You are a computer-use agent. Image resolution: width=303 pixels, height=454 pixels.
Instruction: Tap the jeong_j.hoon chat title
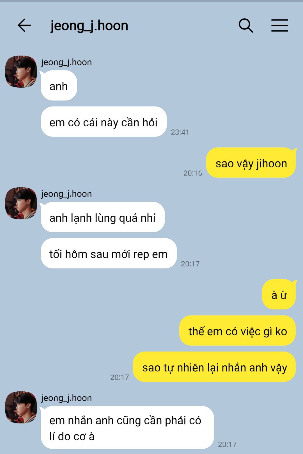click(x=89, y=26)
